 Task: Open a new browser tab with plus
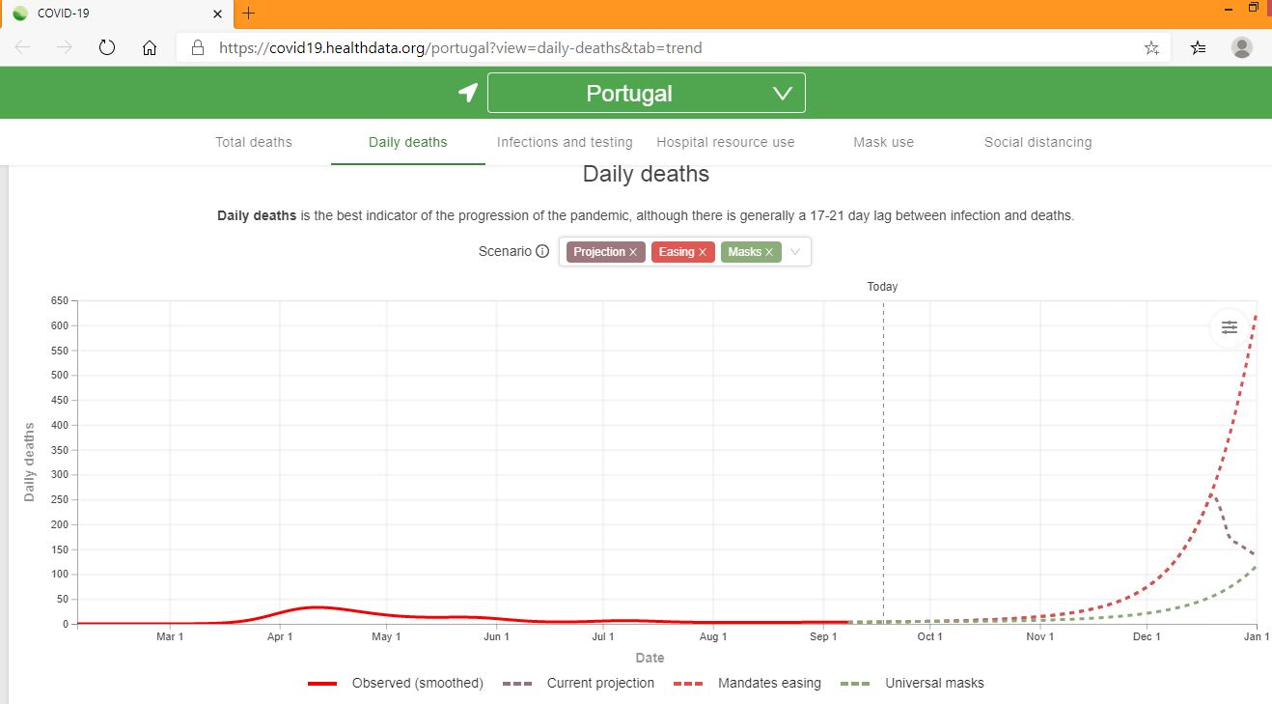[249, 14]
